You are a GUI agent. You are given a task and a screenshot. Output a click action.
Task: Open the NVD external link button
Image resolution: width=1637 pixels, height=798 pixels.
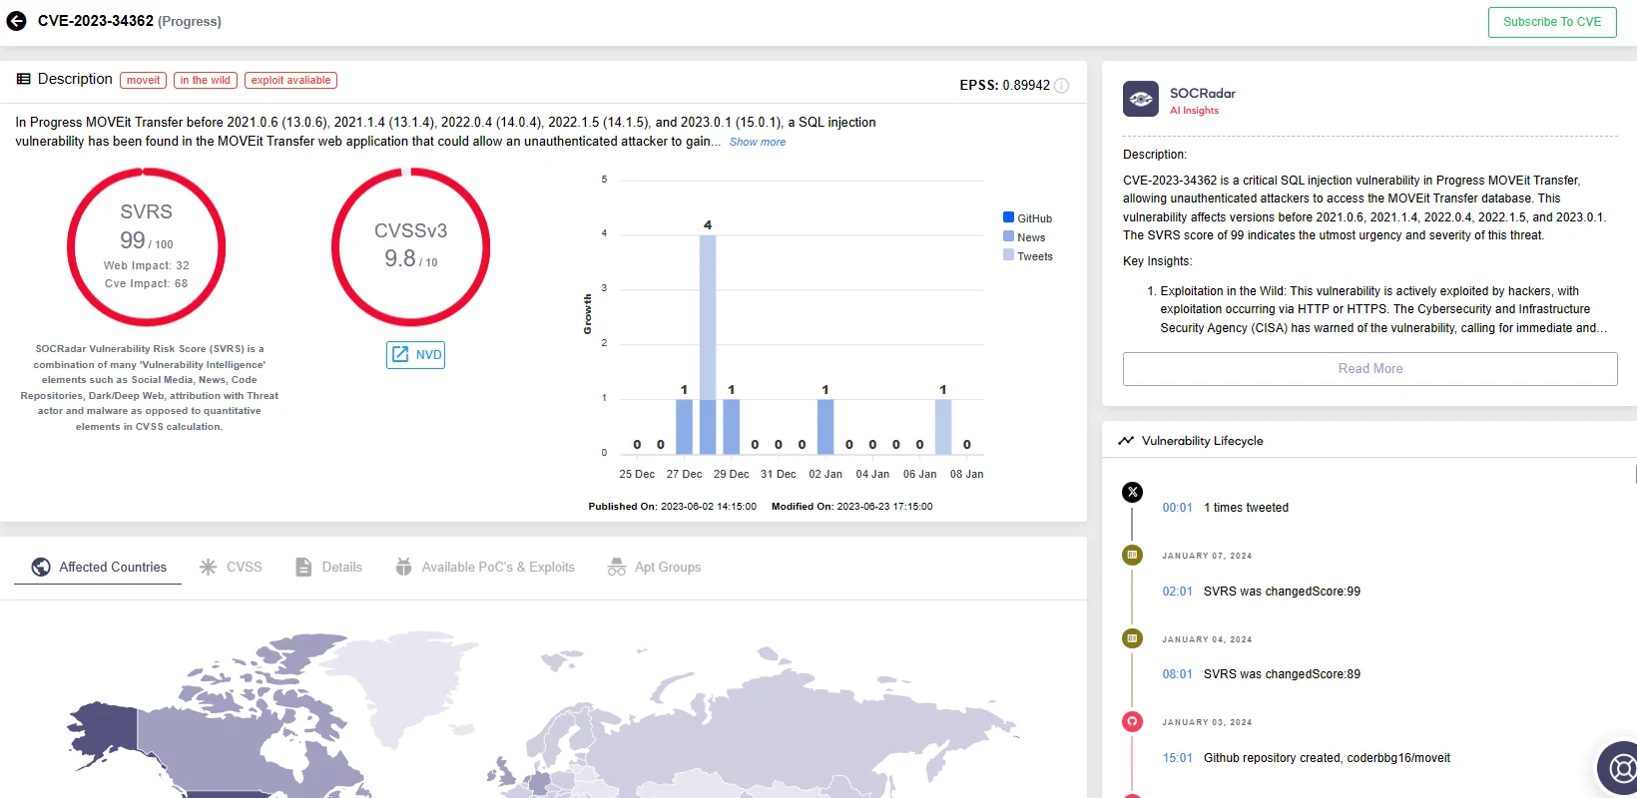click(415, 355)
